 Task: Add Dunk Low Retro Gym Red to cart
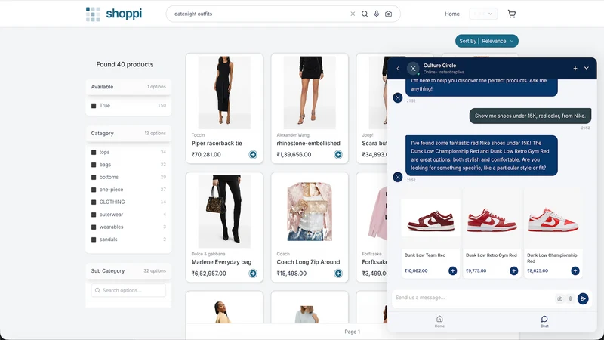pyautogui.click(x=514, y=271)
